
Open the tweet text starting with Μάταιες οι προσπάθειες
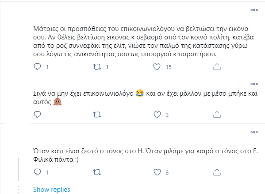tap(143, 42)
